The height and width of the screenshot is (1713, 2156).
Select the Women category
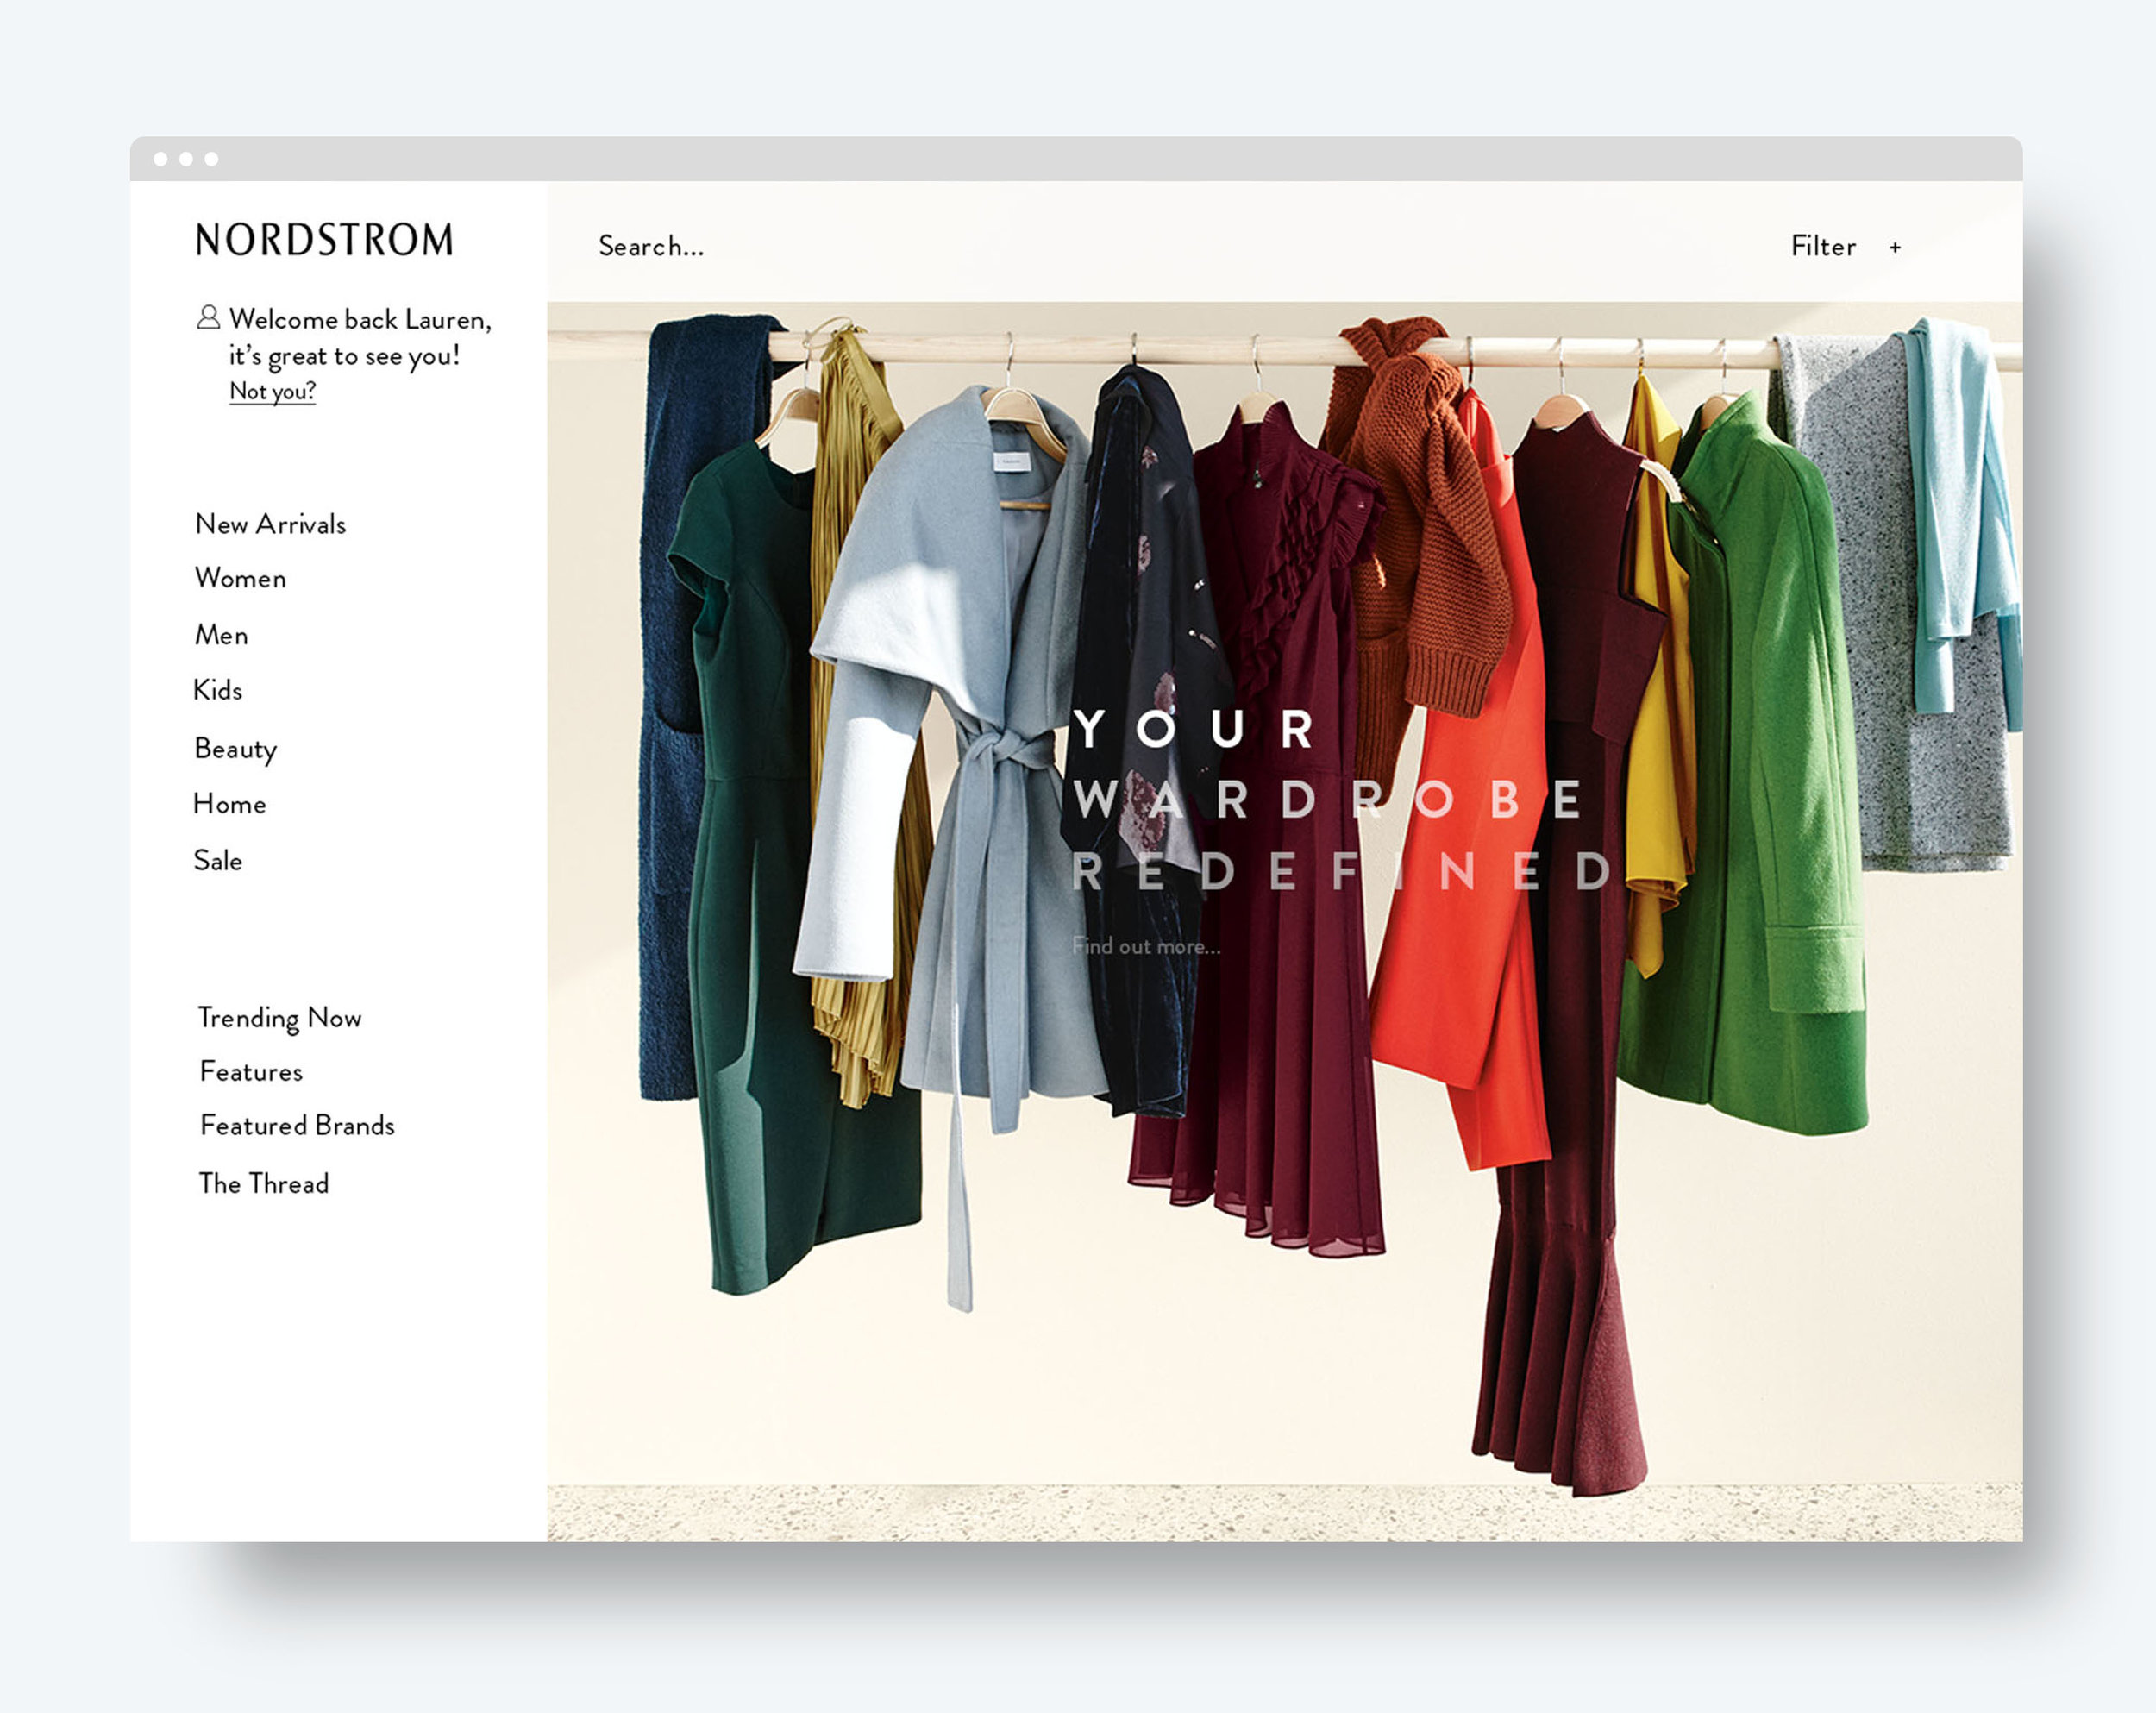240,578
